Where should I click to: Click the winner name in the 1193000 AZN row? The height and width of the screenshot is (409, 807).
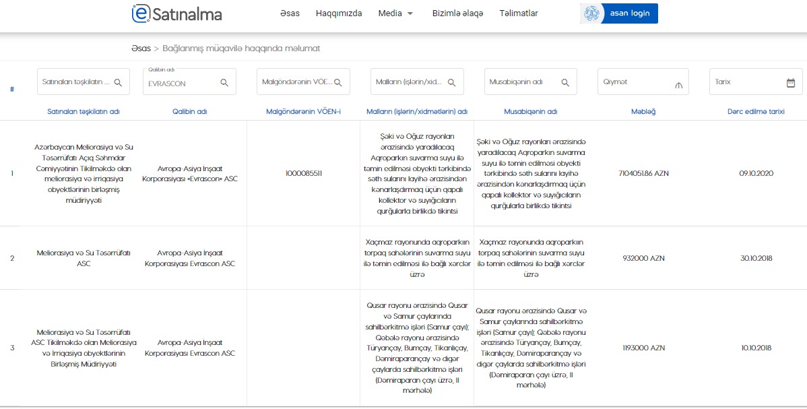click(x=190, y=348)
